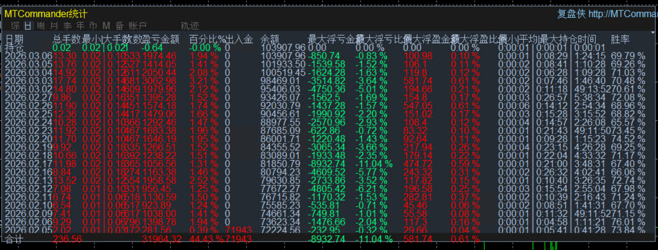Click the 盈亏金额 column header

[161, 39]
